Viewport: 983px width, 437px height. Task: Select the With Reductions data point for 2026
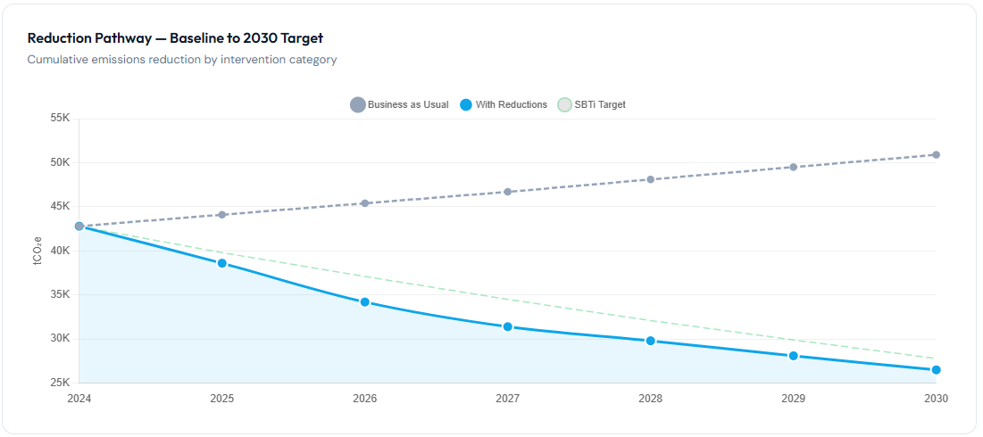coord(365,301)
